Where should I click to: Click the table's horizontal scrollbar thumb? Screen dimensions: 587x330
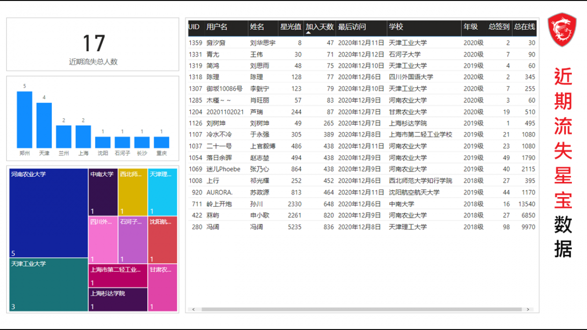click(362, 309)
